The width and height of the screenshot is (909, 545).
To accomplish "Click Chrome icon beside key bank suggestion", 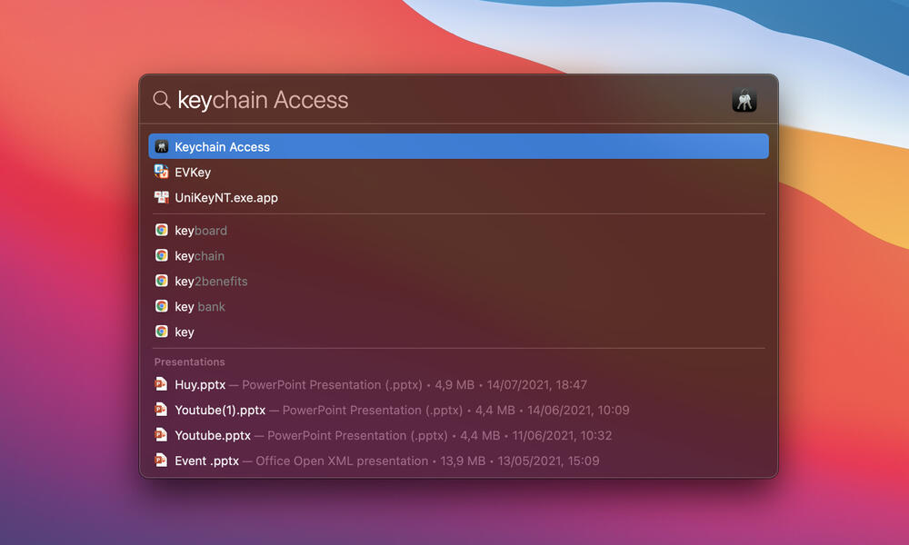I will [x=162, y=306].
